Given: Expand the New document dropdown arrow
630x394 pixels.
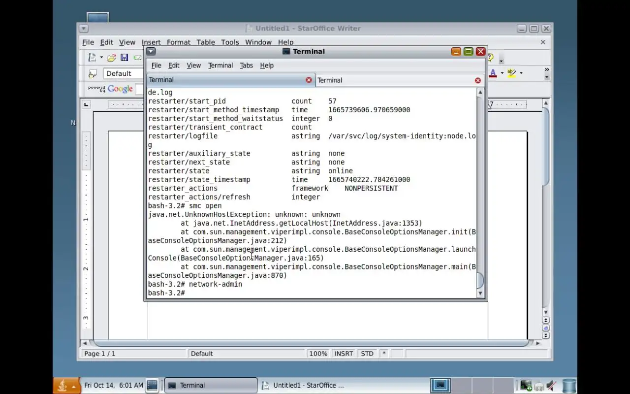Looking at the screenshot, I should 101,58.
